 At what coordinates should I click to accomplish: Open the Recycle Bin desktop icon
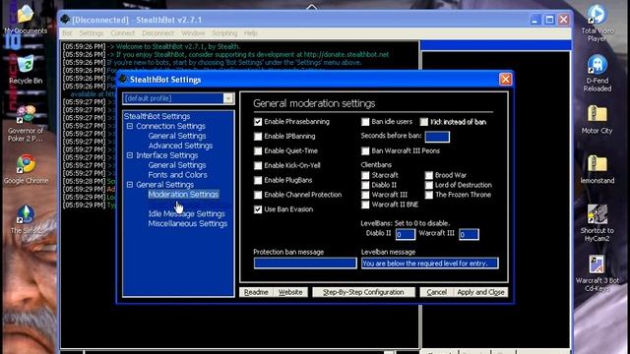click(x=26, y=68)
